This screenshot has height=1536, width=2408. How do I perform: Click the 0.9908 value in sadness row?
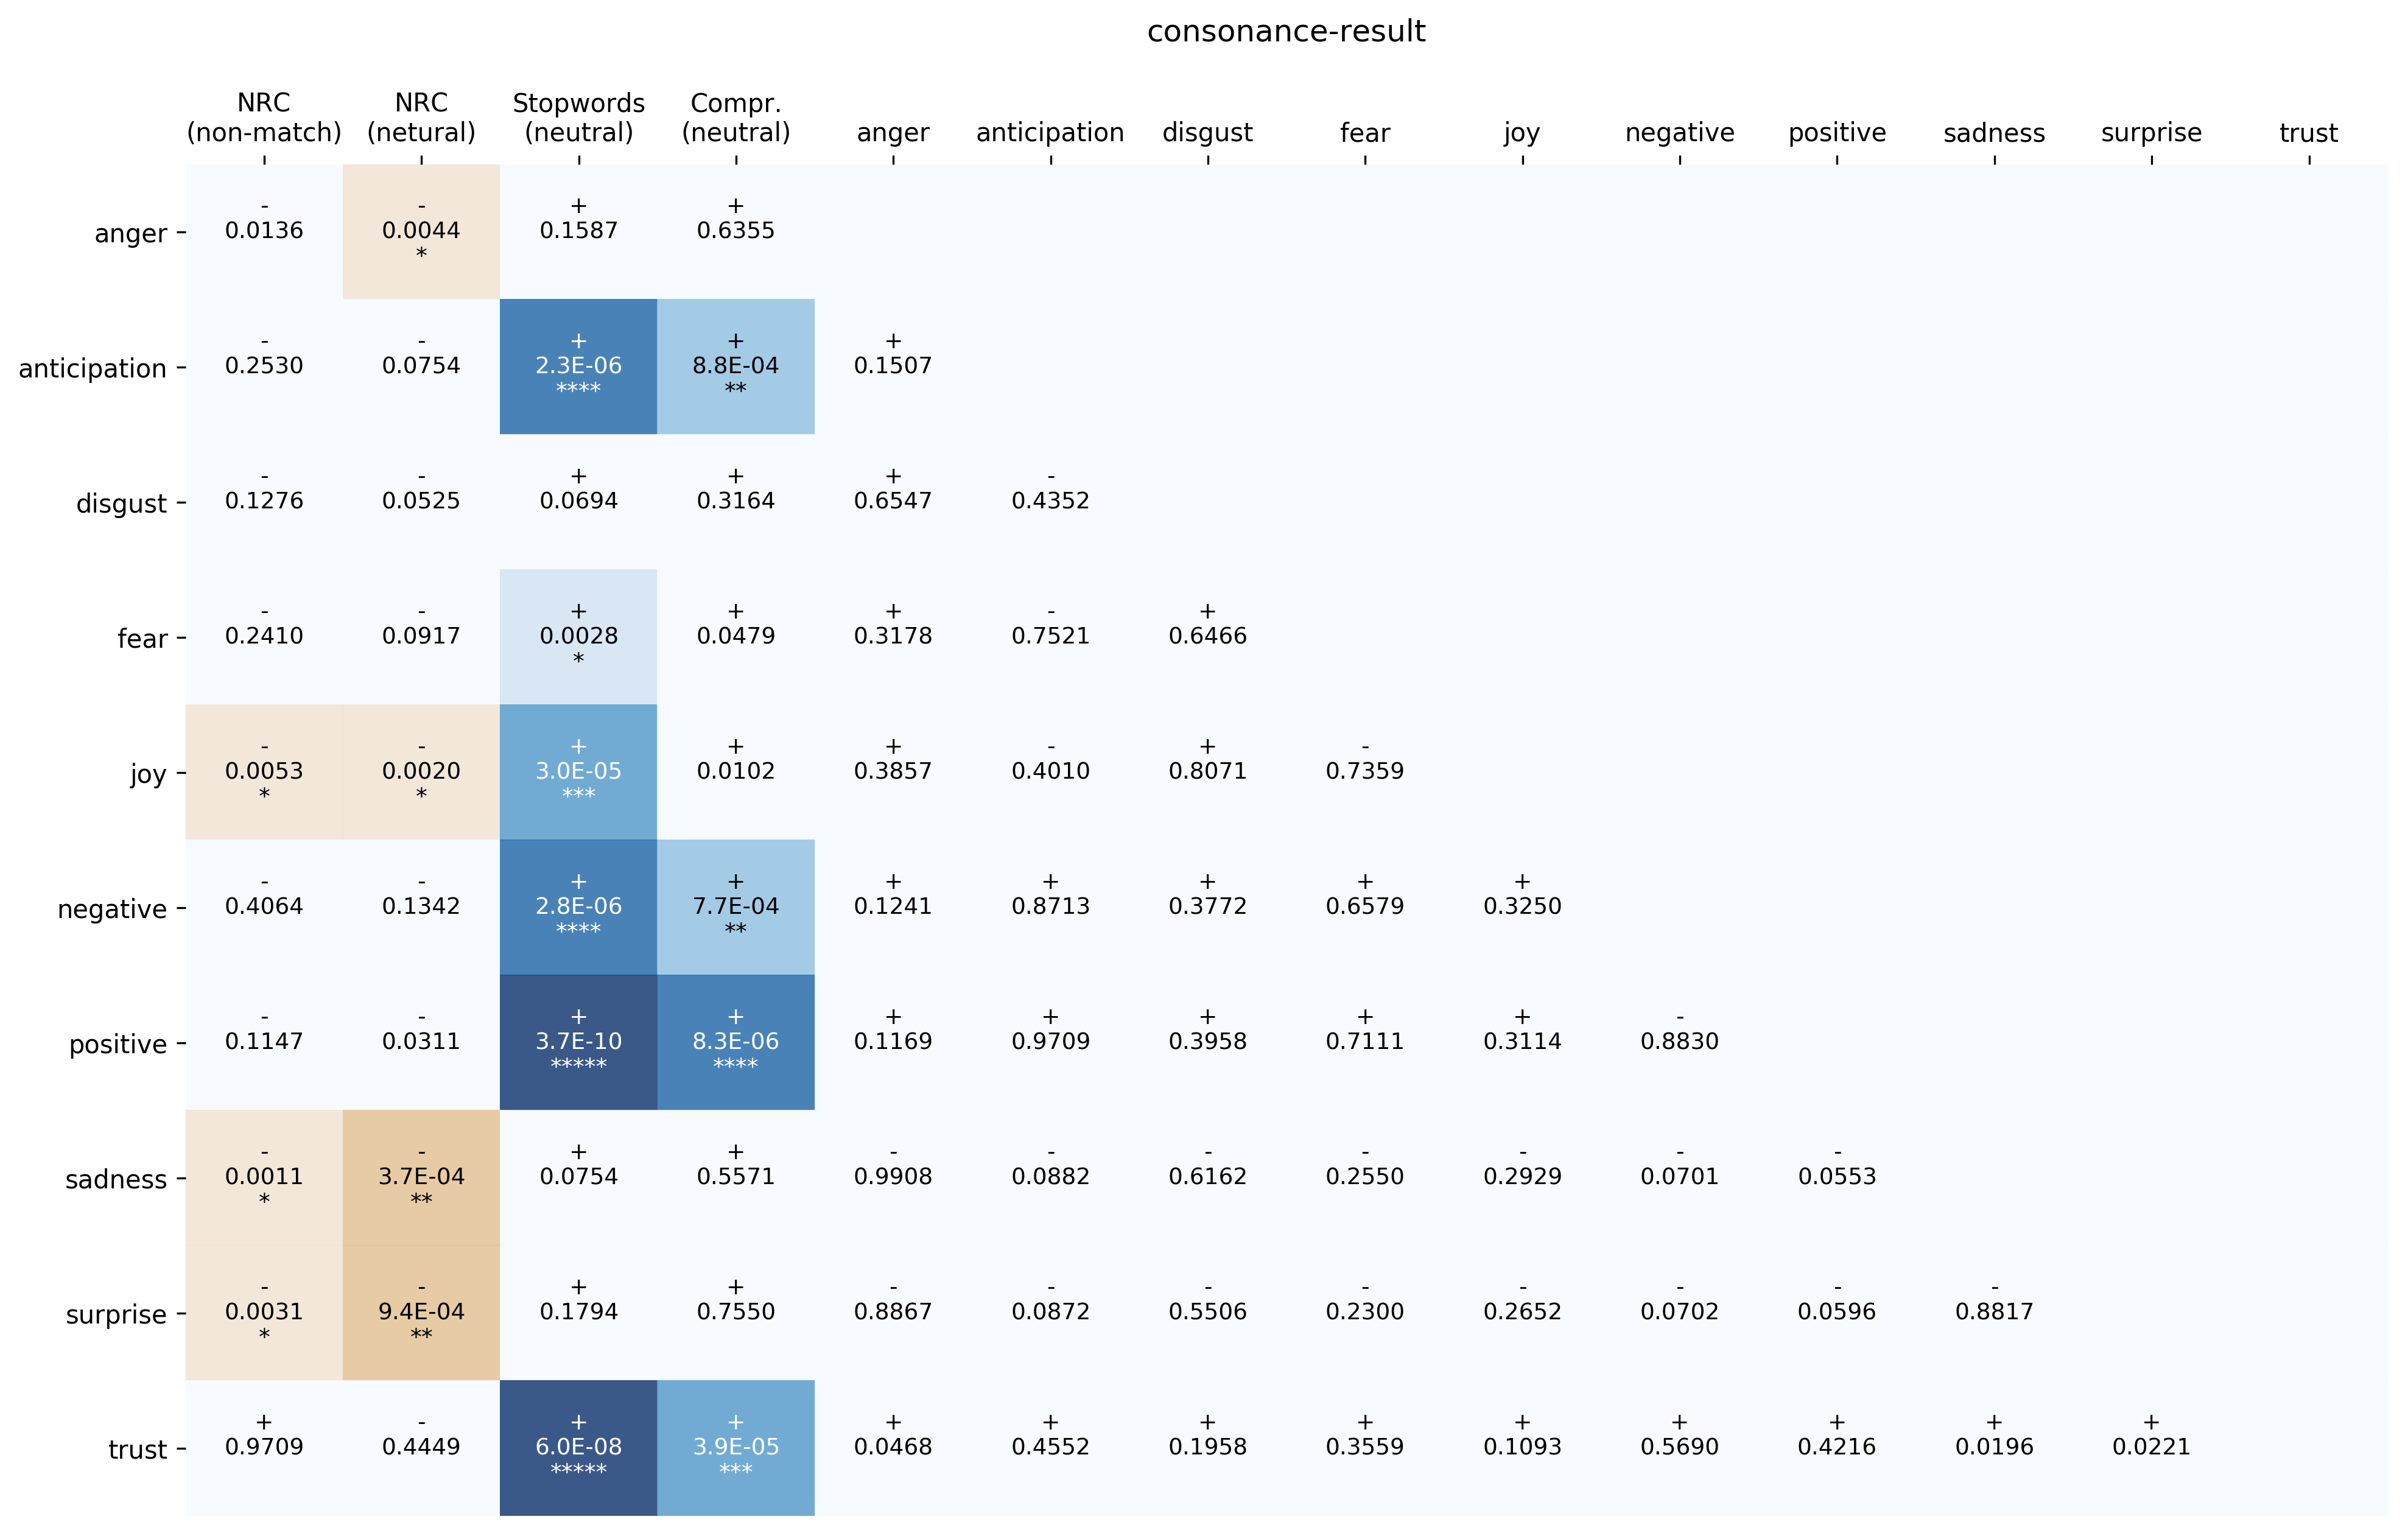coord(892,1177)
